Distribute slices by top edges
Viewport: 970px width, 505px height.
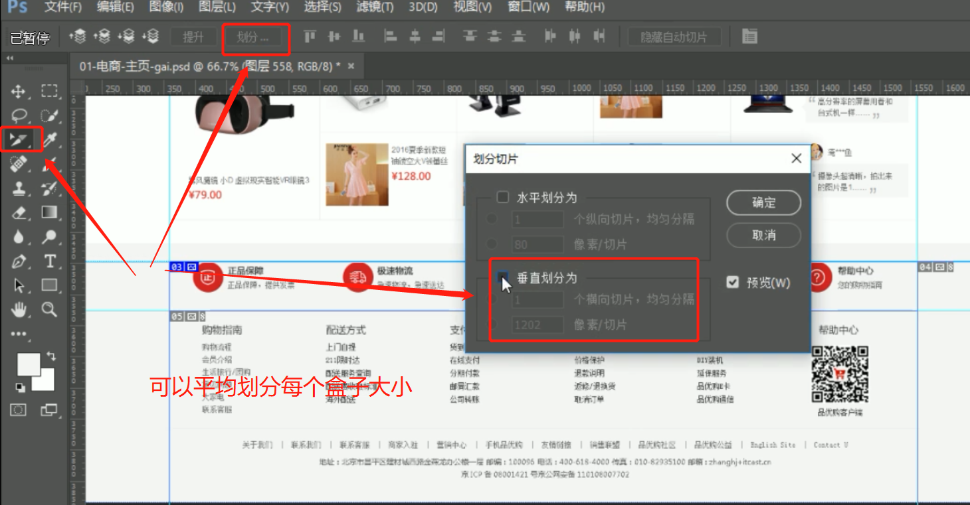coord(470,36)
